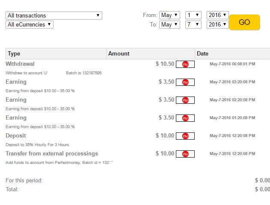The width and height of the screenshot is (270, 205).
Task: Click the Perfect Money icon on Withdrawal row
Action: pyautogui.click(x=185, y=64)
